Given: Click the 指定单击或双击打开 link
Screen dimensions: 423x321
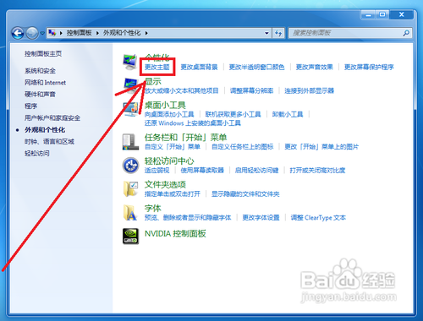Looking at the screenshot, I should (173, 194).
